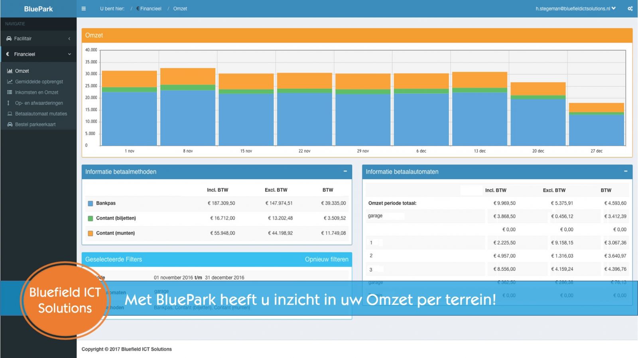Image resolution: width=638 pixels, height=358 pixels.
Task: Click the BluePark logo
Action: 38,9
